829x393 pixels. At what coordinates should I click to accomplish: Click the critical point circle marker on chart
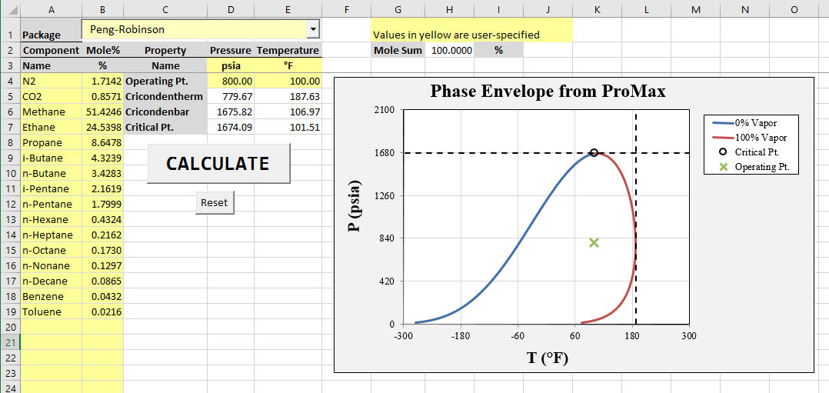tap(594, 152)
